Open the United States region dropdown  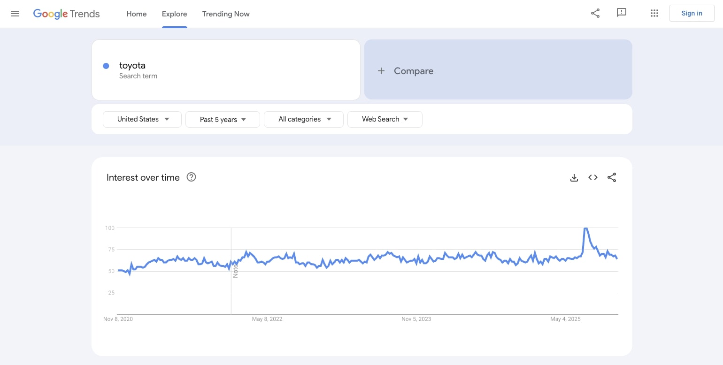pos(142,119)
